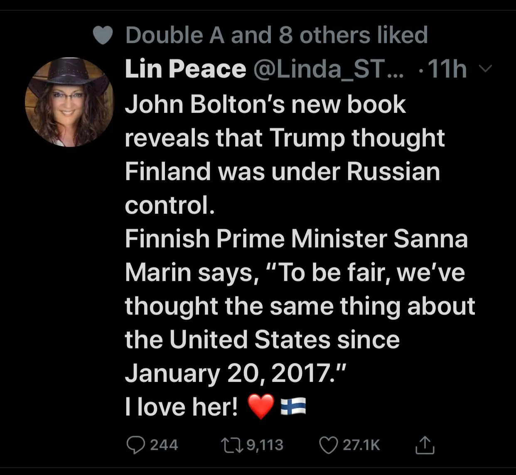Open the @Linda_ST... handle link
The width and height of the screenshot is (516, 475).
click(x=328, y=69)
